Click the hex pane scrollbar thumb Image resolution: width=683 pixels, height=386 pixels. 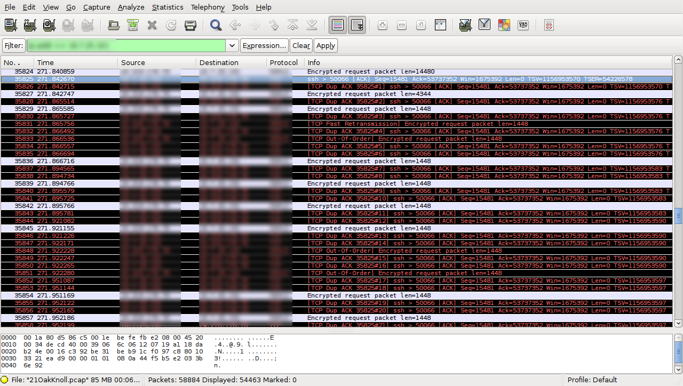point(678,352)
